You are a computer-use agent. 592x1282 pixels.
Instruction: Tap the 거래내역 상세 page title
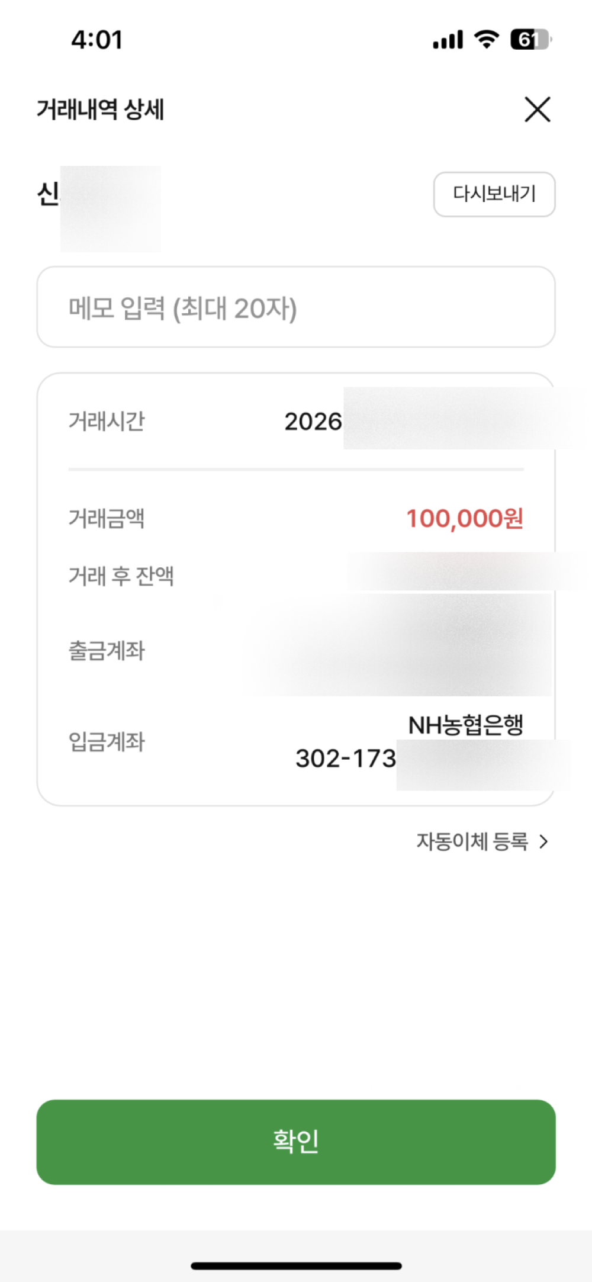point(101,110)
